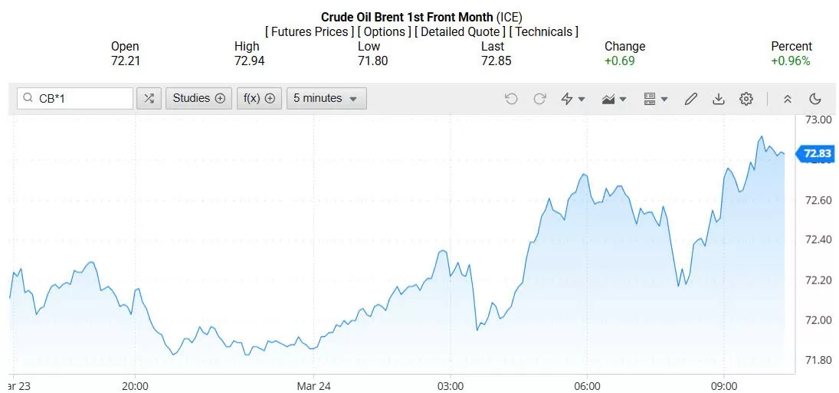Undo the last chart action
Image resolution: width=839 pixels, height=393 pixels.
[511, 99]
